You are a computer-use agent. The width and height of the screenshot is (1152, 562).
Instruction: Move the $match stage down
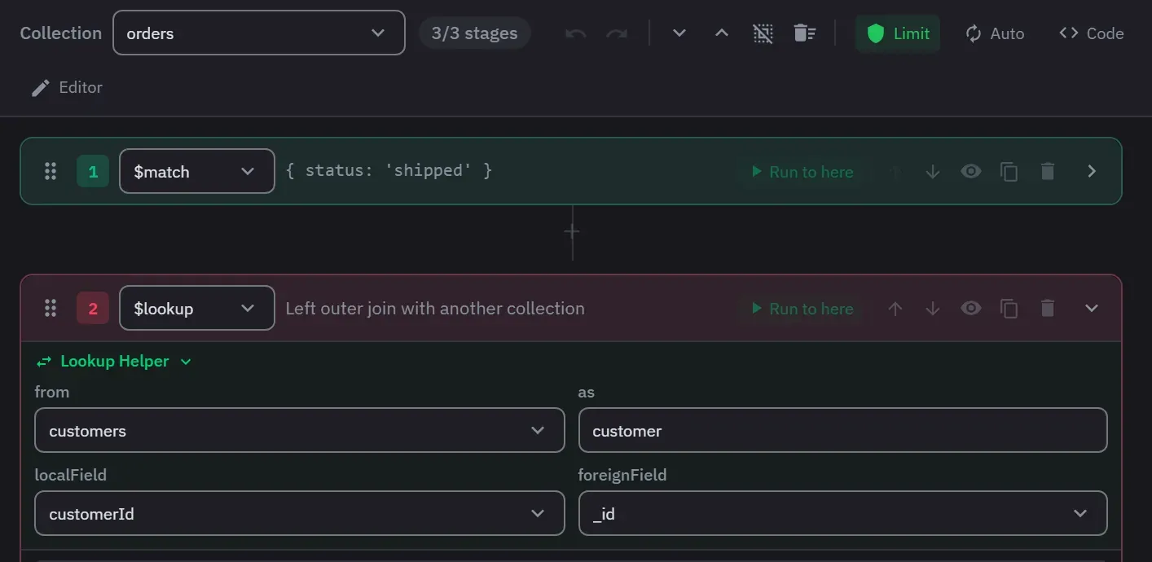pos(933,171)
